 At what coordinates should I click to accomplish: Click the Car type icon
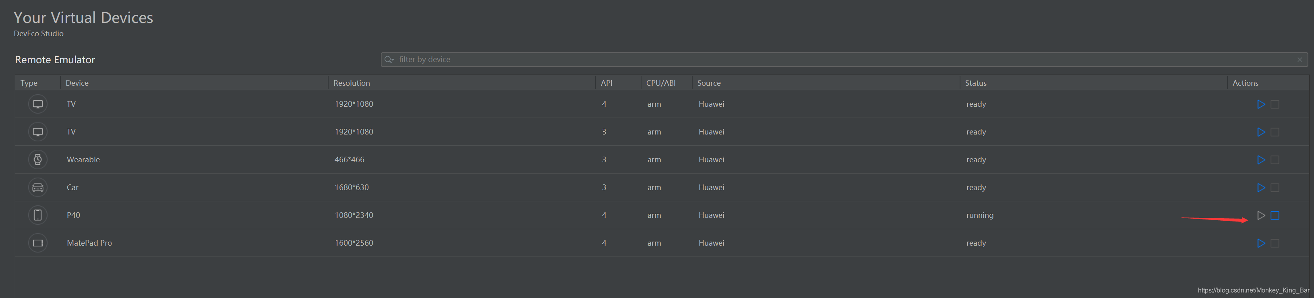(38, 187)
